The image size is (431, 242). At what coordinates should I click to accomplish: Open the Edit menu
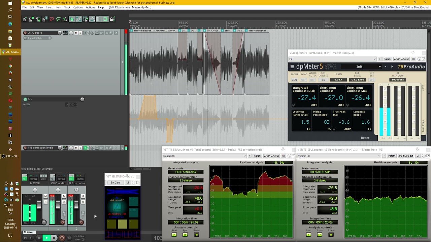pos(32,7)
